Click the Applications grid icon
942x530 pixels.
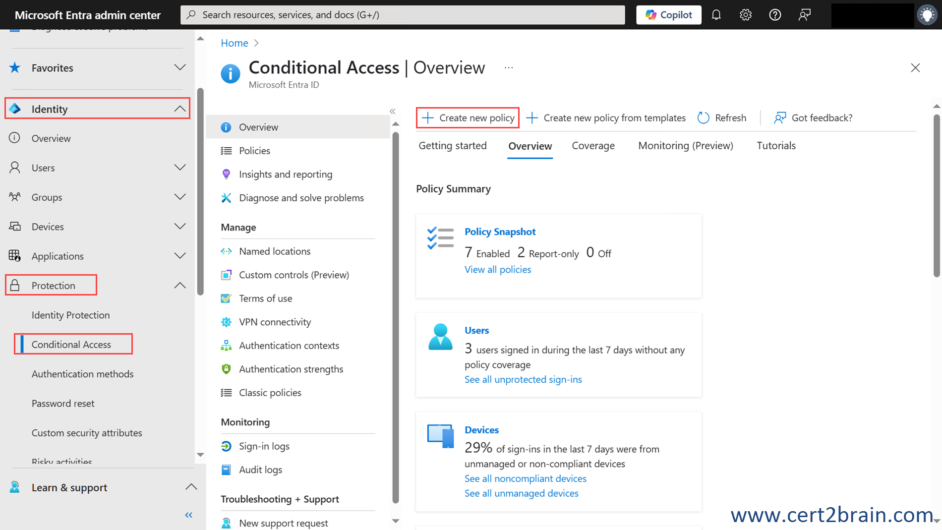click(x=15, y=256)
